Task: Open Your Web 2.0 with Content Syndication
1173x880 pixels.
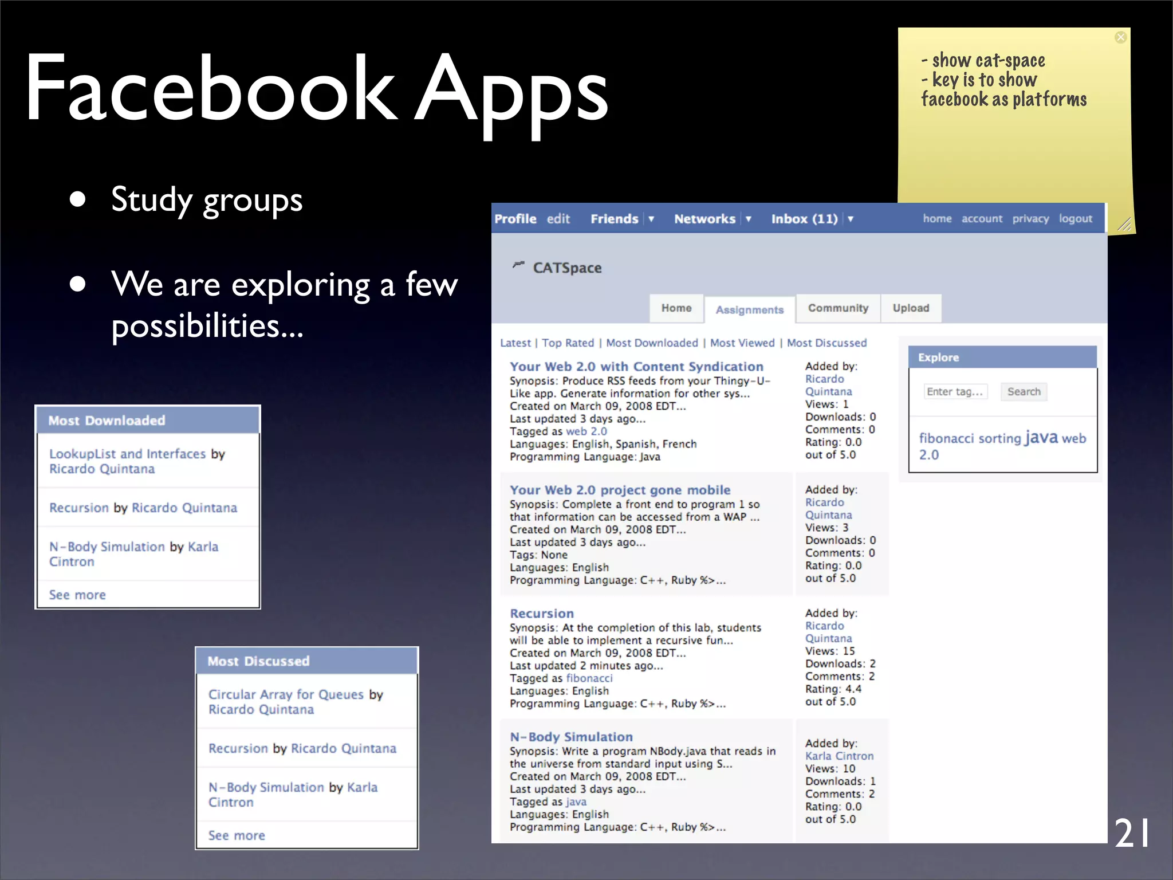Action: pyautogui.click(x=636, y=367)
